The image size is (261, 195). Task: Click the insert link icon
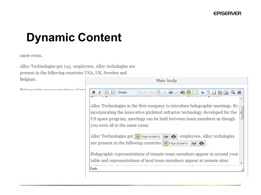159,92
